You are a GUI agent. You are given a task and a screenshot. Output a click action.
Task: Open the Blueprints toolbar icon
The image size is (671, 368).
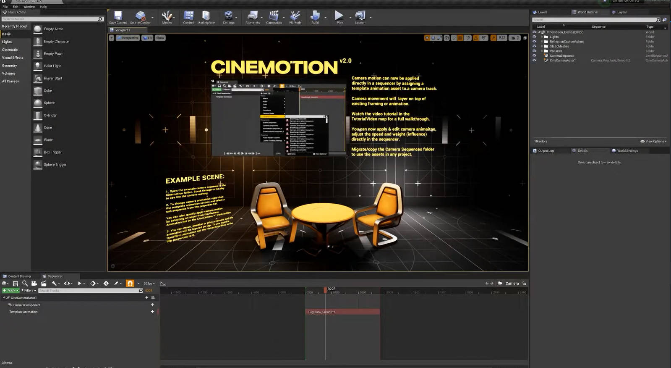[x=253, y=17]
